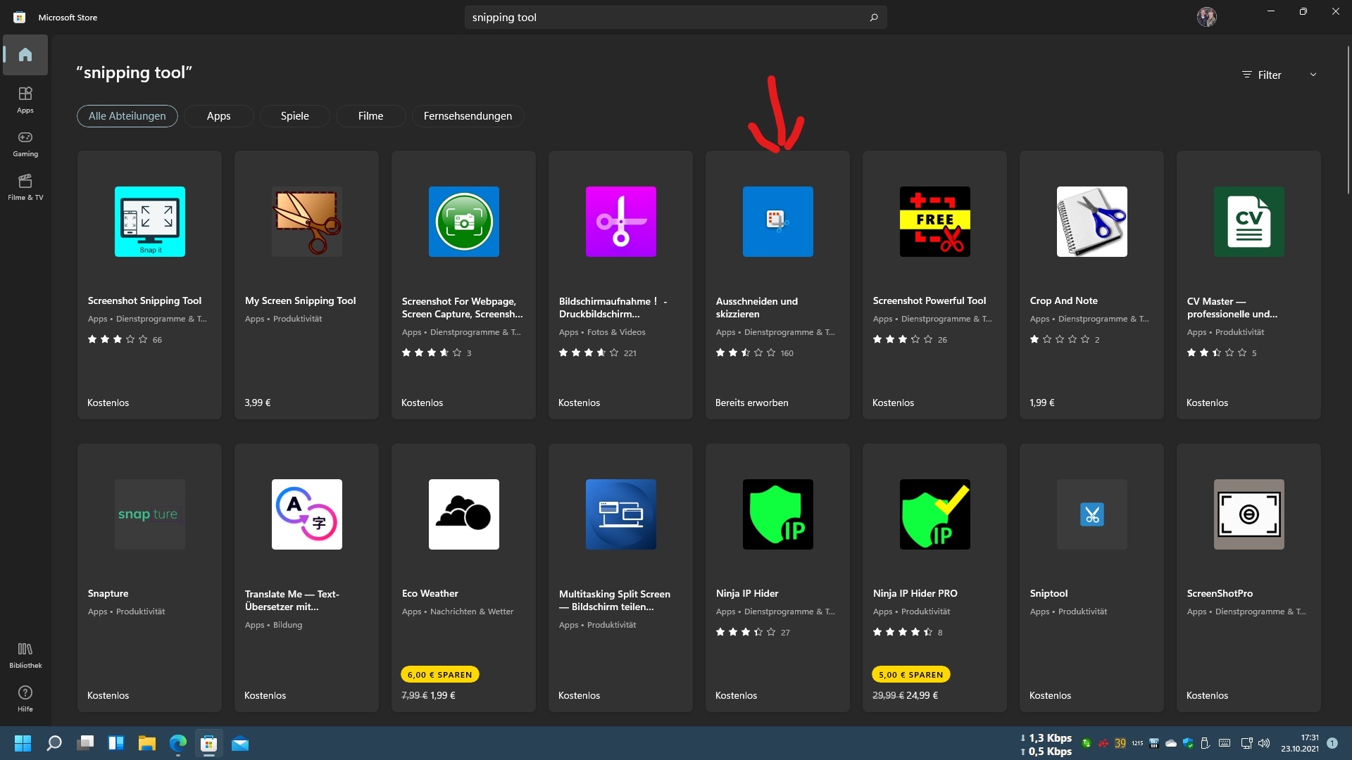This screenshot has height=760, width=1352.
Task: Open ScreenShotPro app icon
Action: tap(1249, 514)
